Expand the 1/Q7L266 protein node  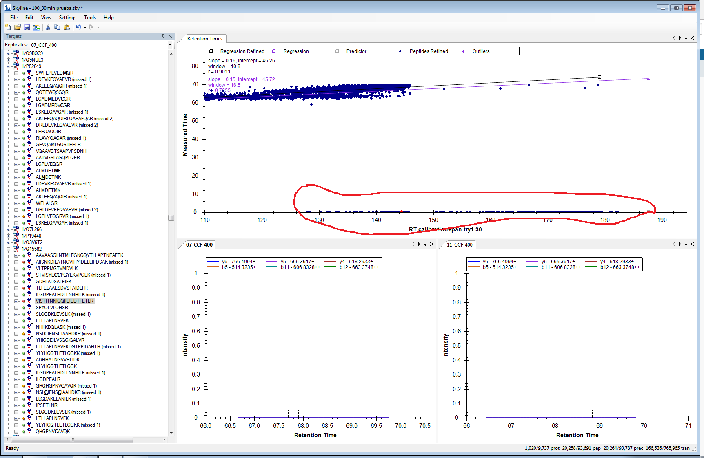point(8,229)
